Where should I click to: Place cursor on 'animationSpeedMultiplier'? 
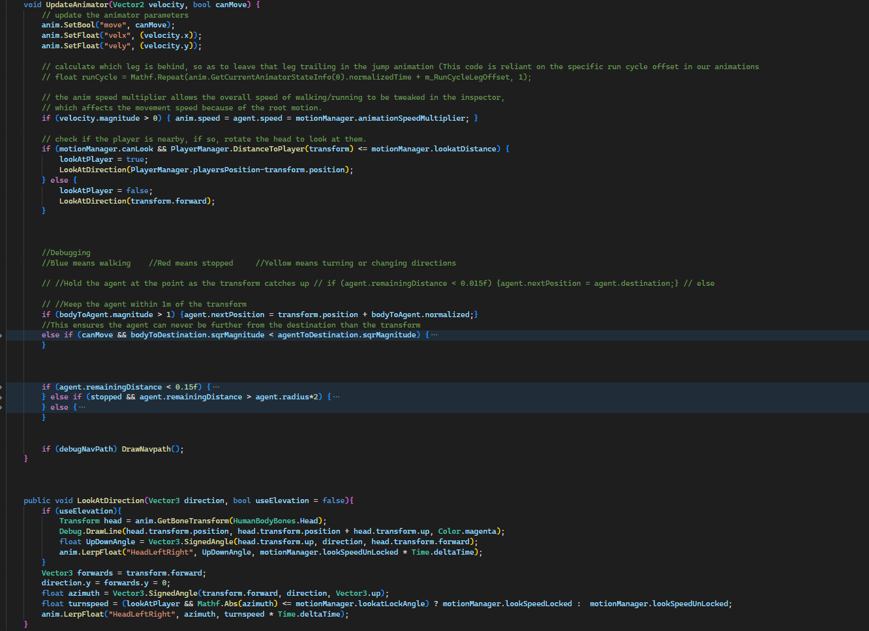coord(411,119)
